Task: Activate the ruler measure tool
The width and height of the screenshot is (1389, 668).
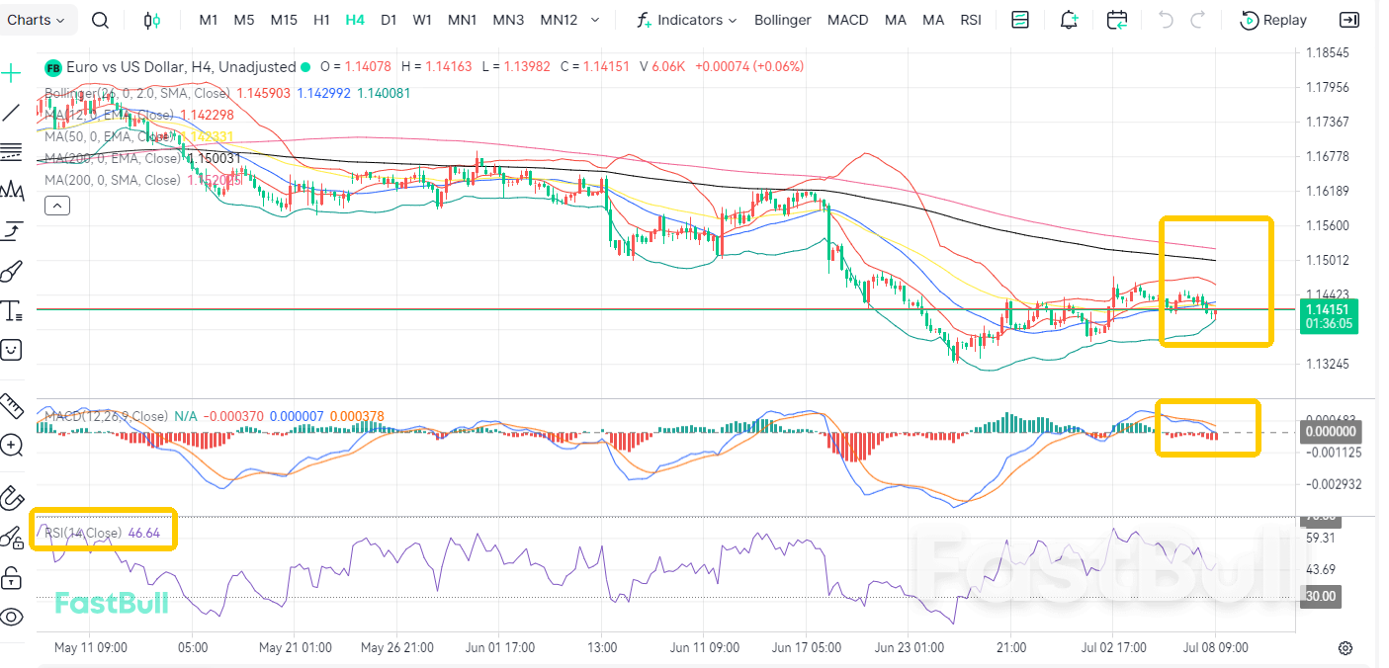Action: coord(12,406)
